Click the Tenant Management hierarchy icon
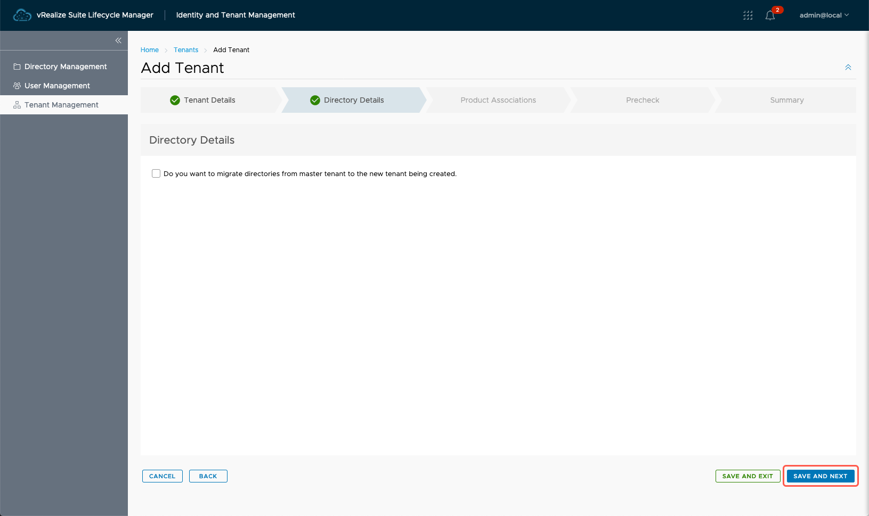Image resolution: width=869 pixels, height=516 pixels. pyautogui.click(x=17, y=105)
